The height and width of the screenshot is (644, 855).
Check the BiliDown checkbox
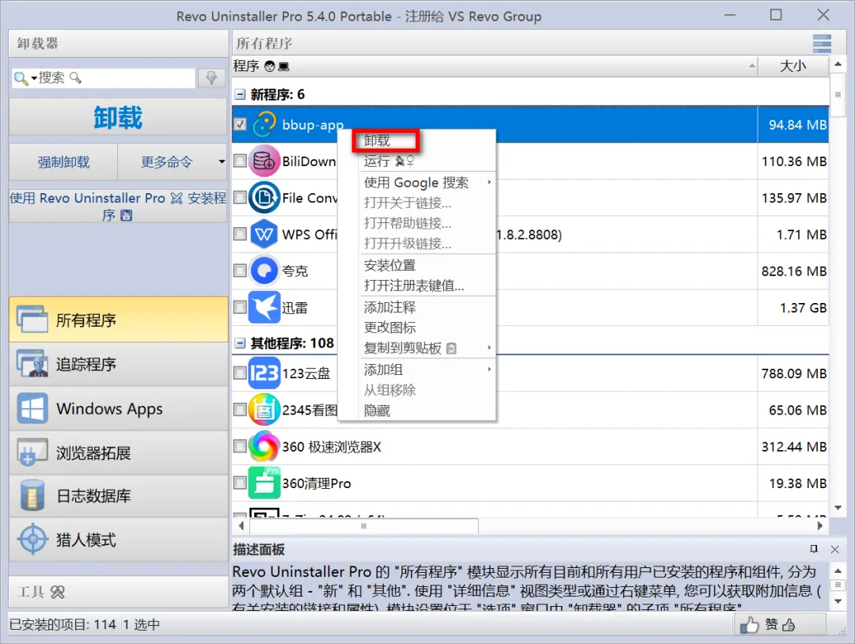click(x=240, y=161)
